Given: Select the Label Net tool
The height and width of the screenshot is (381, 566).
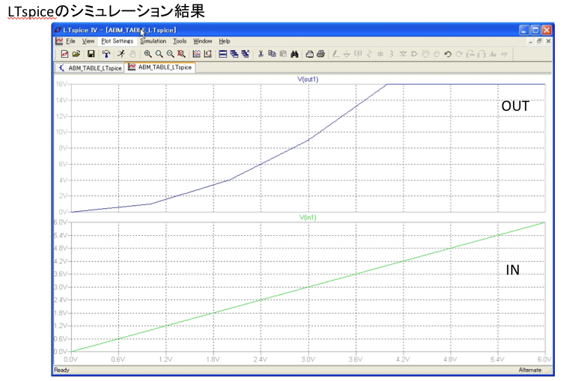Looking at the screenshot, I should pos(358,54).
